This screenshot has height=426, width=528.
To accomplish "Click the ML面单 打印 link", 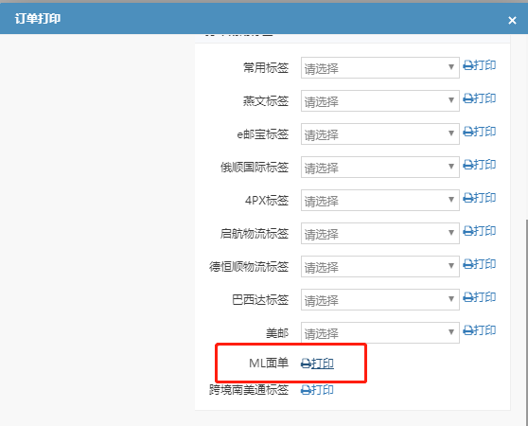I will click(317, 364).
